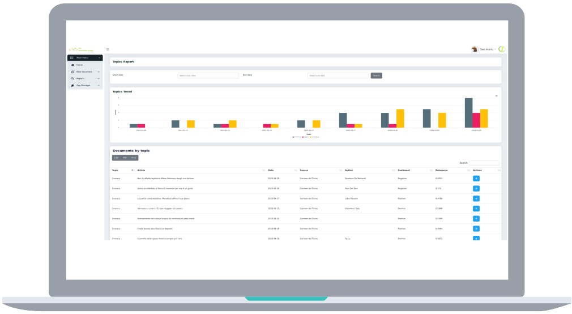The height and width of the screenshot is (314, 572).
Task: View document 'Non fu affatto legittima difesa' via blue eye button
Action: 476,179
